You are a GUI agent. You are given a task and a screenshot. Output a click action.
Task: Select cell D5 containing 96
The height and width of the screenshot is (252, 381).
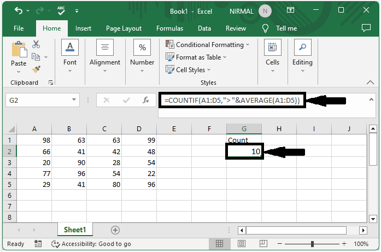(139, 184)
